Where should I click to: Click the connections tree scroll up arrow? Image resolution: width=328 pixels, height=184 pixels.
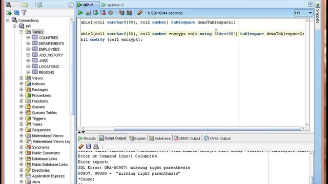tap(72, 19)
